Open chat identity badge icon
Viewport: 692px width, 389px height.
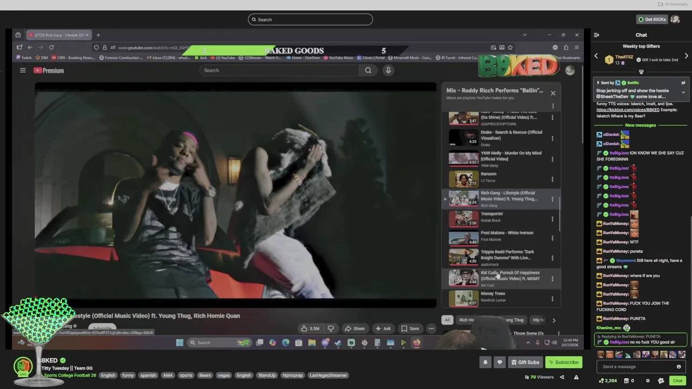click(x=661, y=380)
